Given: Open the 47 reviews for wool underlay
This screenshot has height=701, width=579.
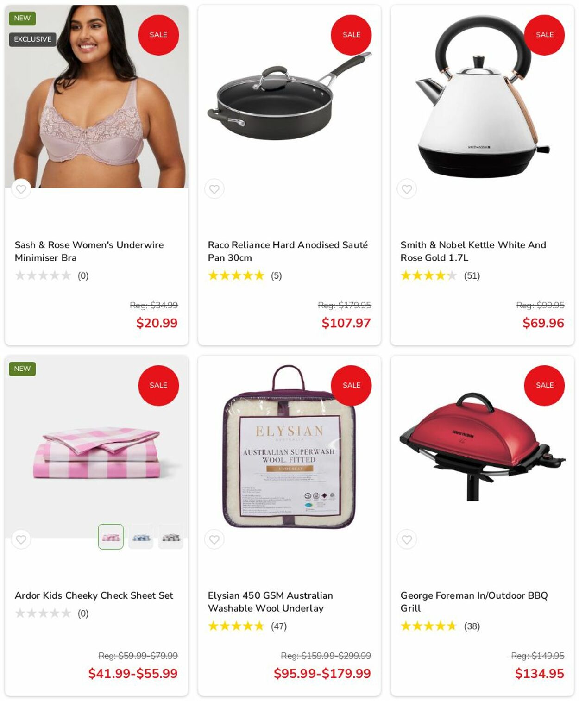Looking at the screenshot, I should pos(278,626).
